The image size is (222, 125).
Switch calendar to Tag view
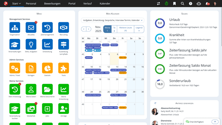pyautogui.click(x=114, y=29)
